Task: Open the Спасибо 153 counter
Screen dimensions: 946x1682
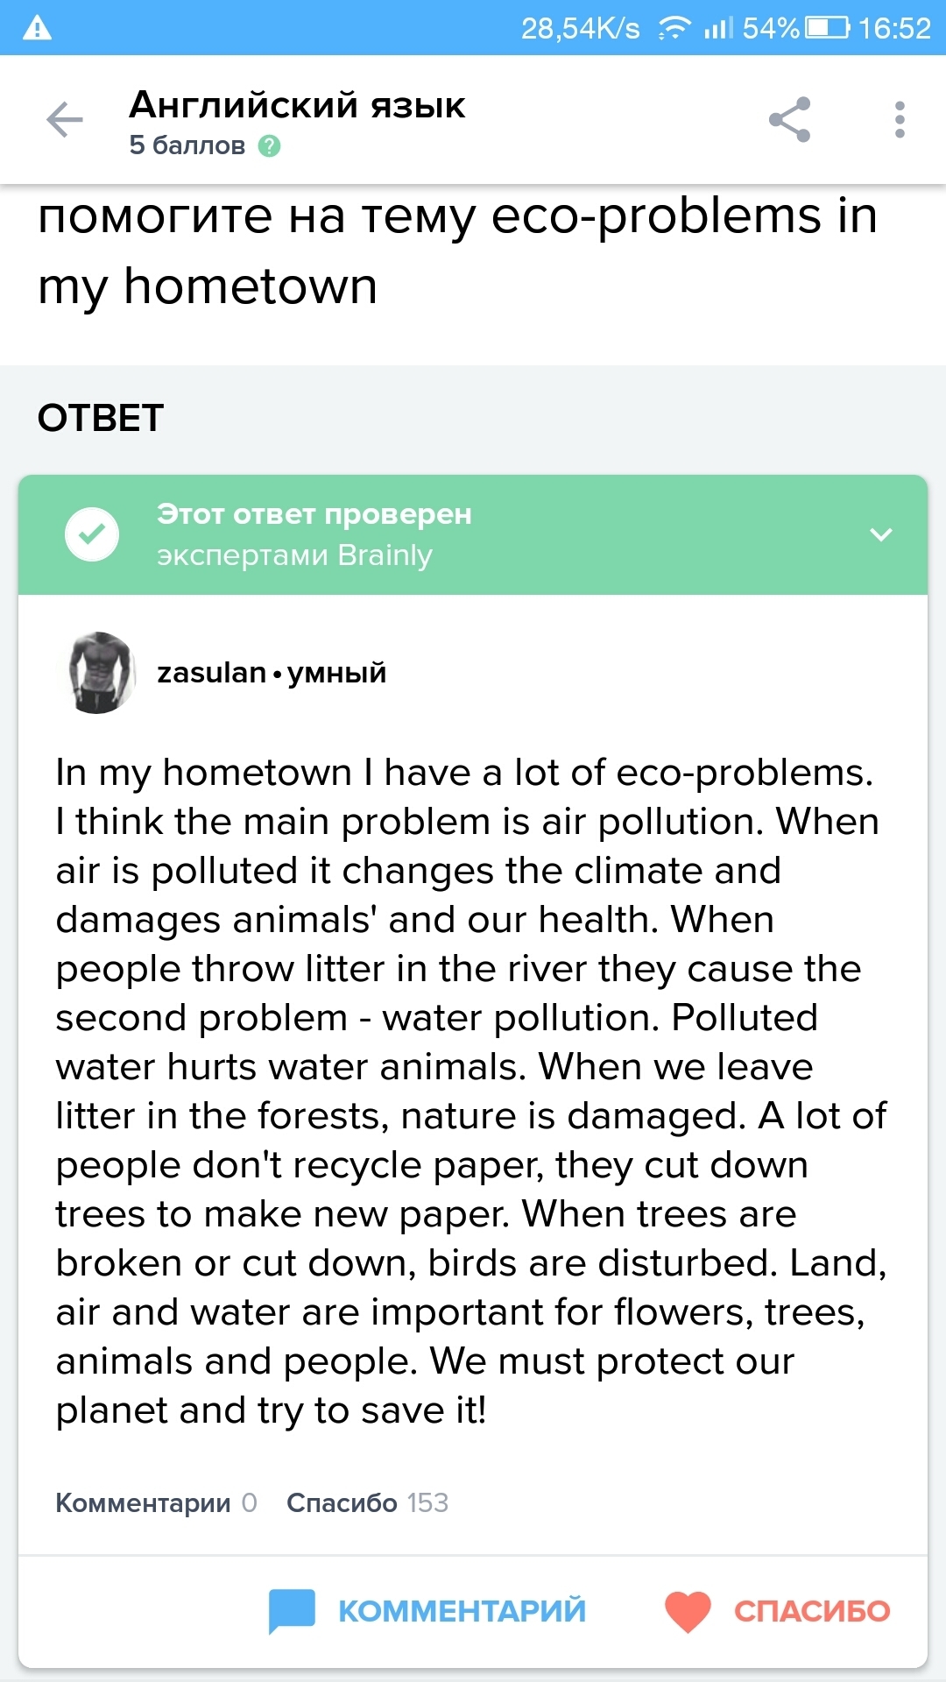Action: pos(367,1503)
